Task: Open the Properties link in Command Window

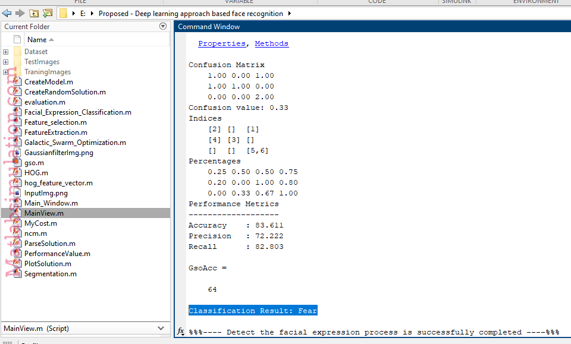Action: point(222,43)
